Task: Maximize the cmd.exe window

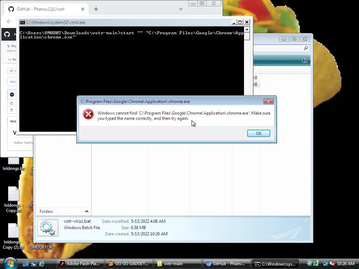Action: click(240, 22)
